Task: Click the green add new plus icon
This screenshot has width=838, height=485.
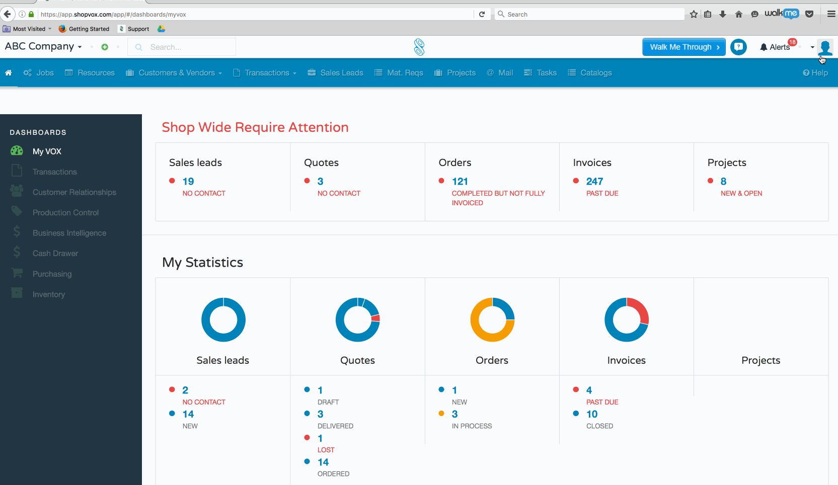Action: point(105,47)
